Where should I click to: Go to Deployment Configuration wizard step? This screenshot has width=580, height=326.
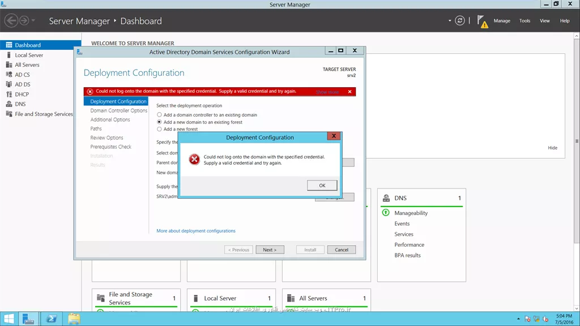point(116,101)
